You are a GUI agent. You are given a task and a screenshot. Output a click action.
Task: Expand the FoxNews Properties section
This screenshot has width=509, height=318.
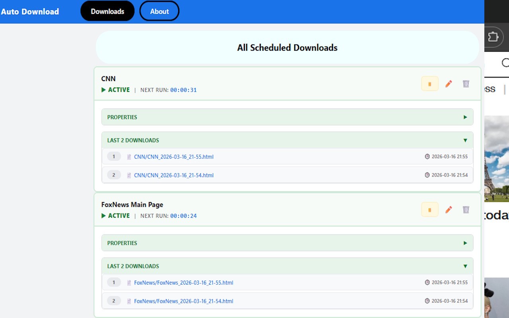(x=288, y=243)
